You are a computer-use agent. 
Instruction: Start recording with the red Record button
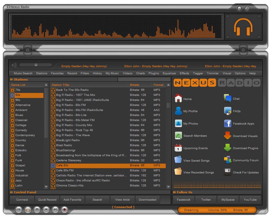point(64,210)
